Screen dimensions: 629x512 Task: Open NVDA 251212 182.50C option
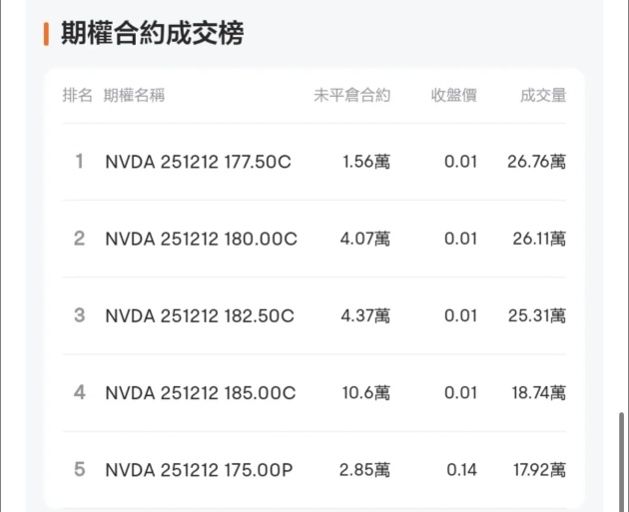[200, 316]
